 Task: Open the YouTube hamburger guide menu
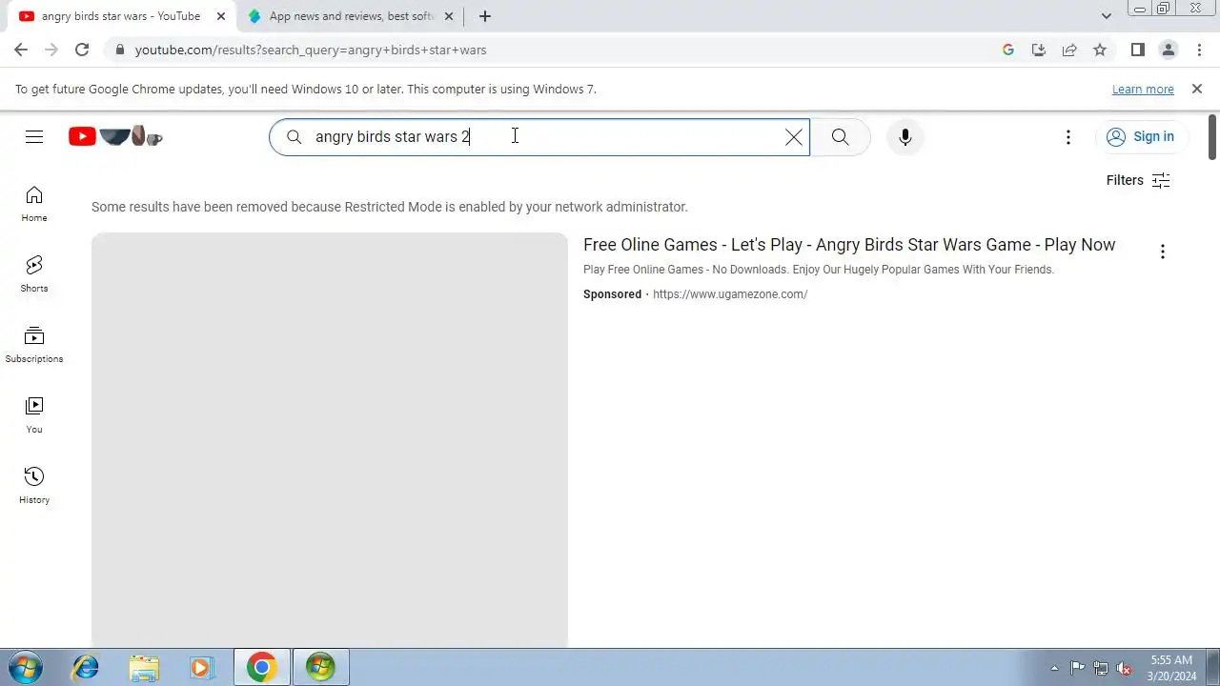click(34, 136)
